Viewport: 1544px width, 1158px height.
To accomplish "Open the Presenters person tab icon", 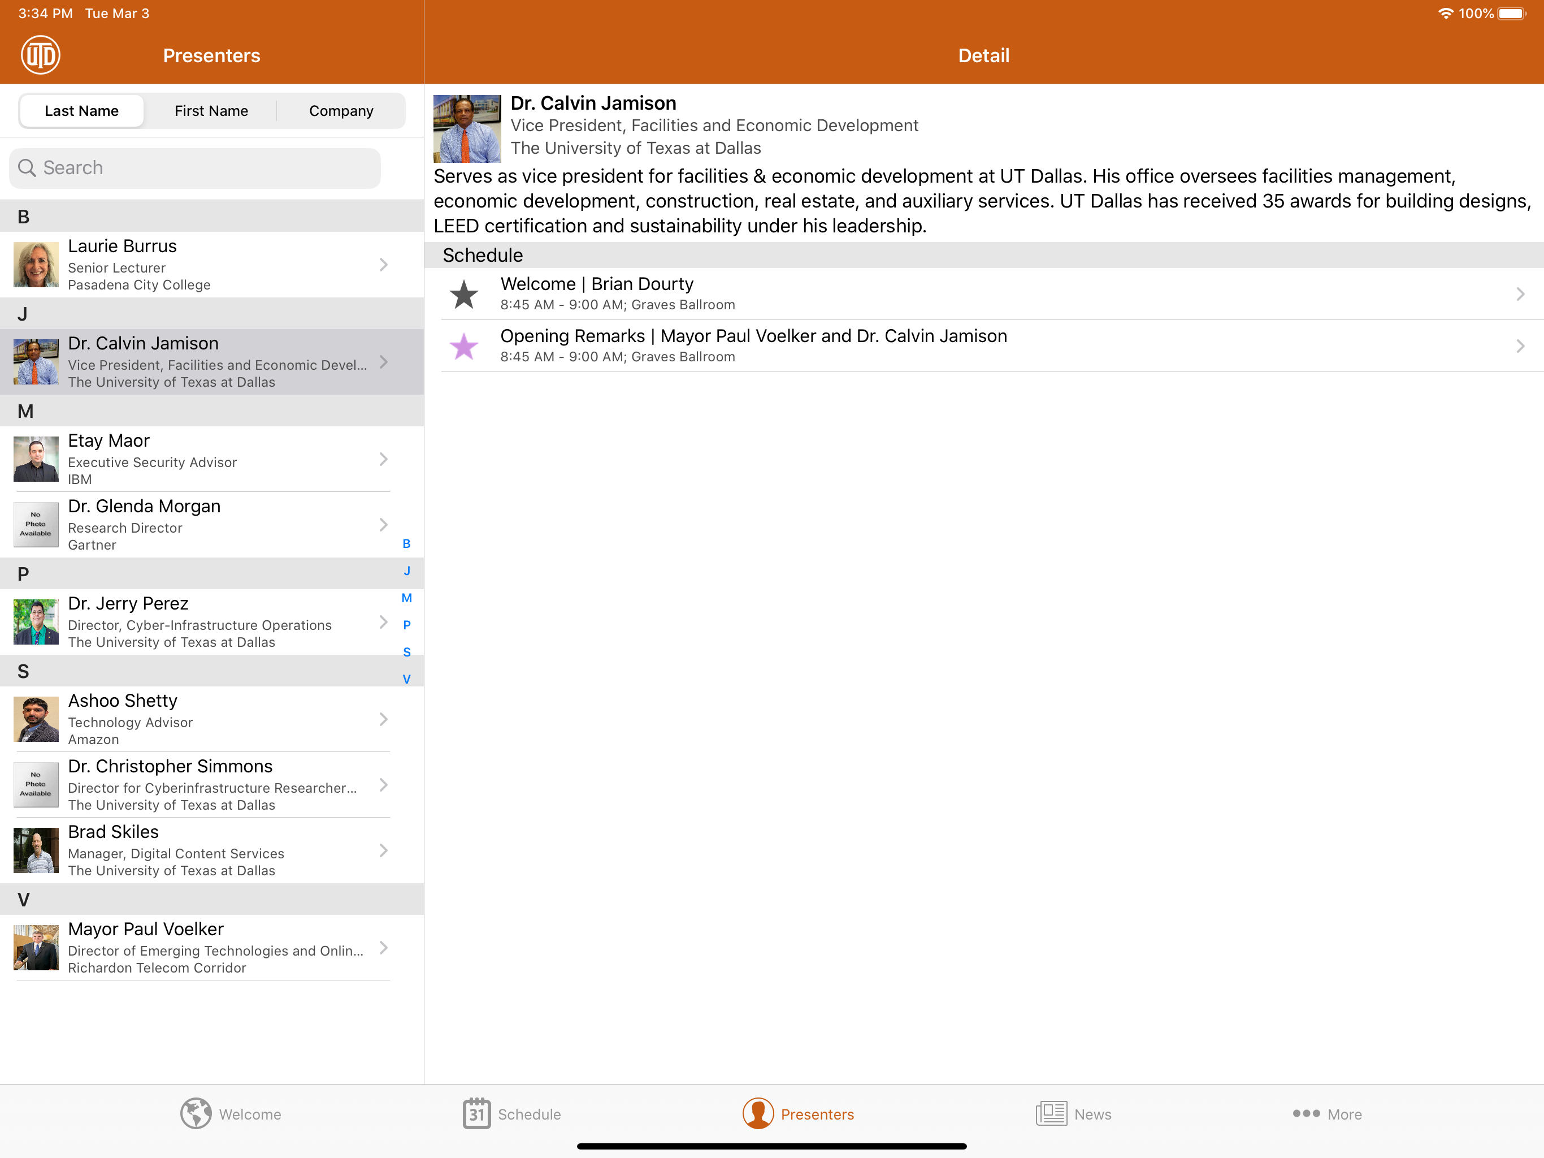I will click(758, 1113).
